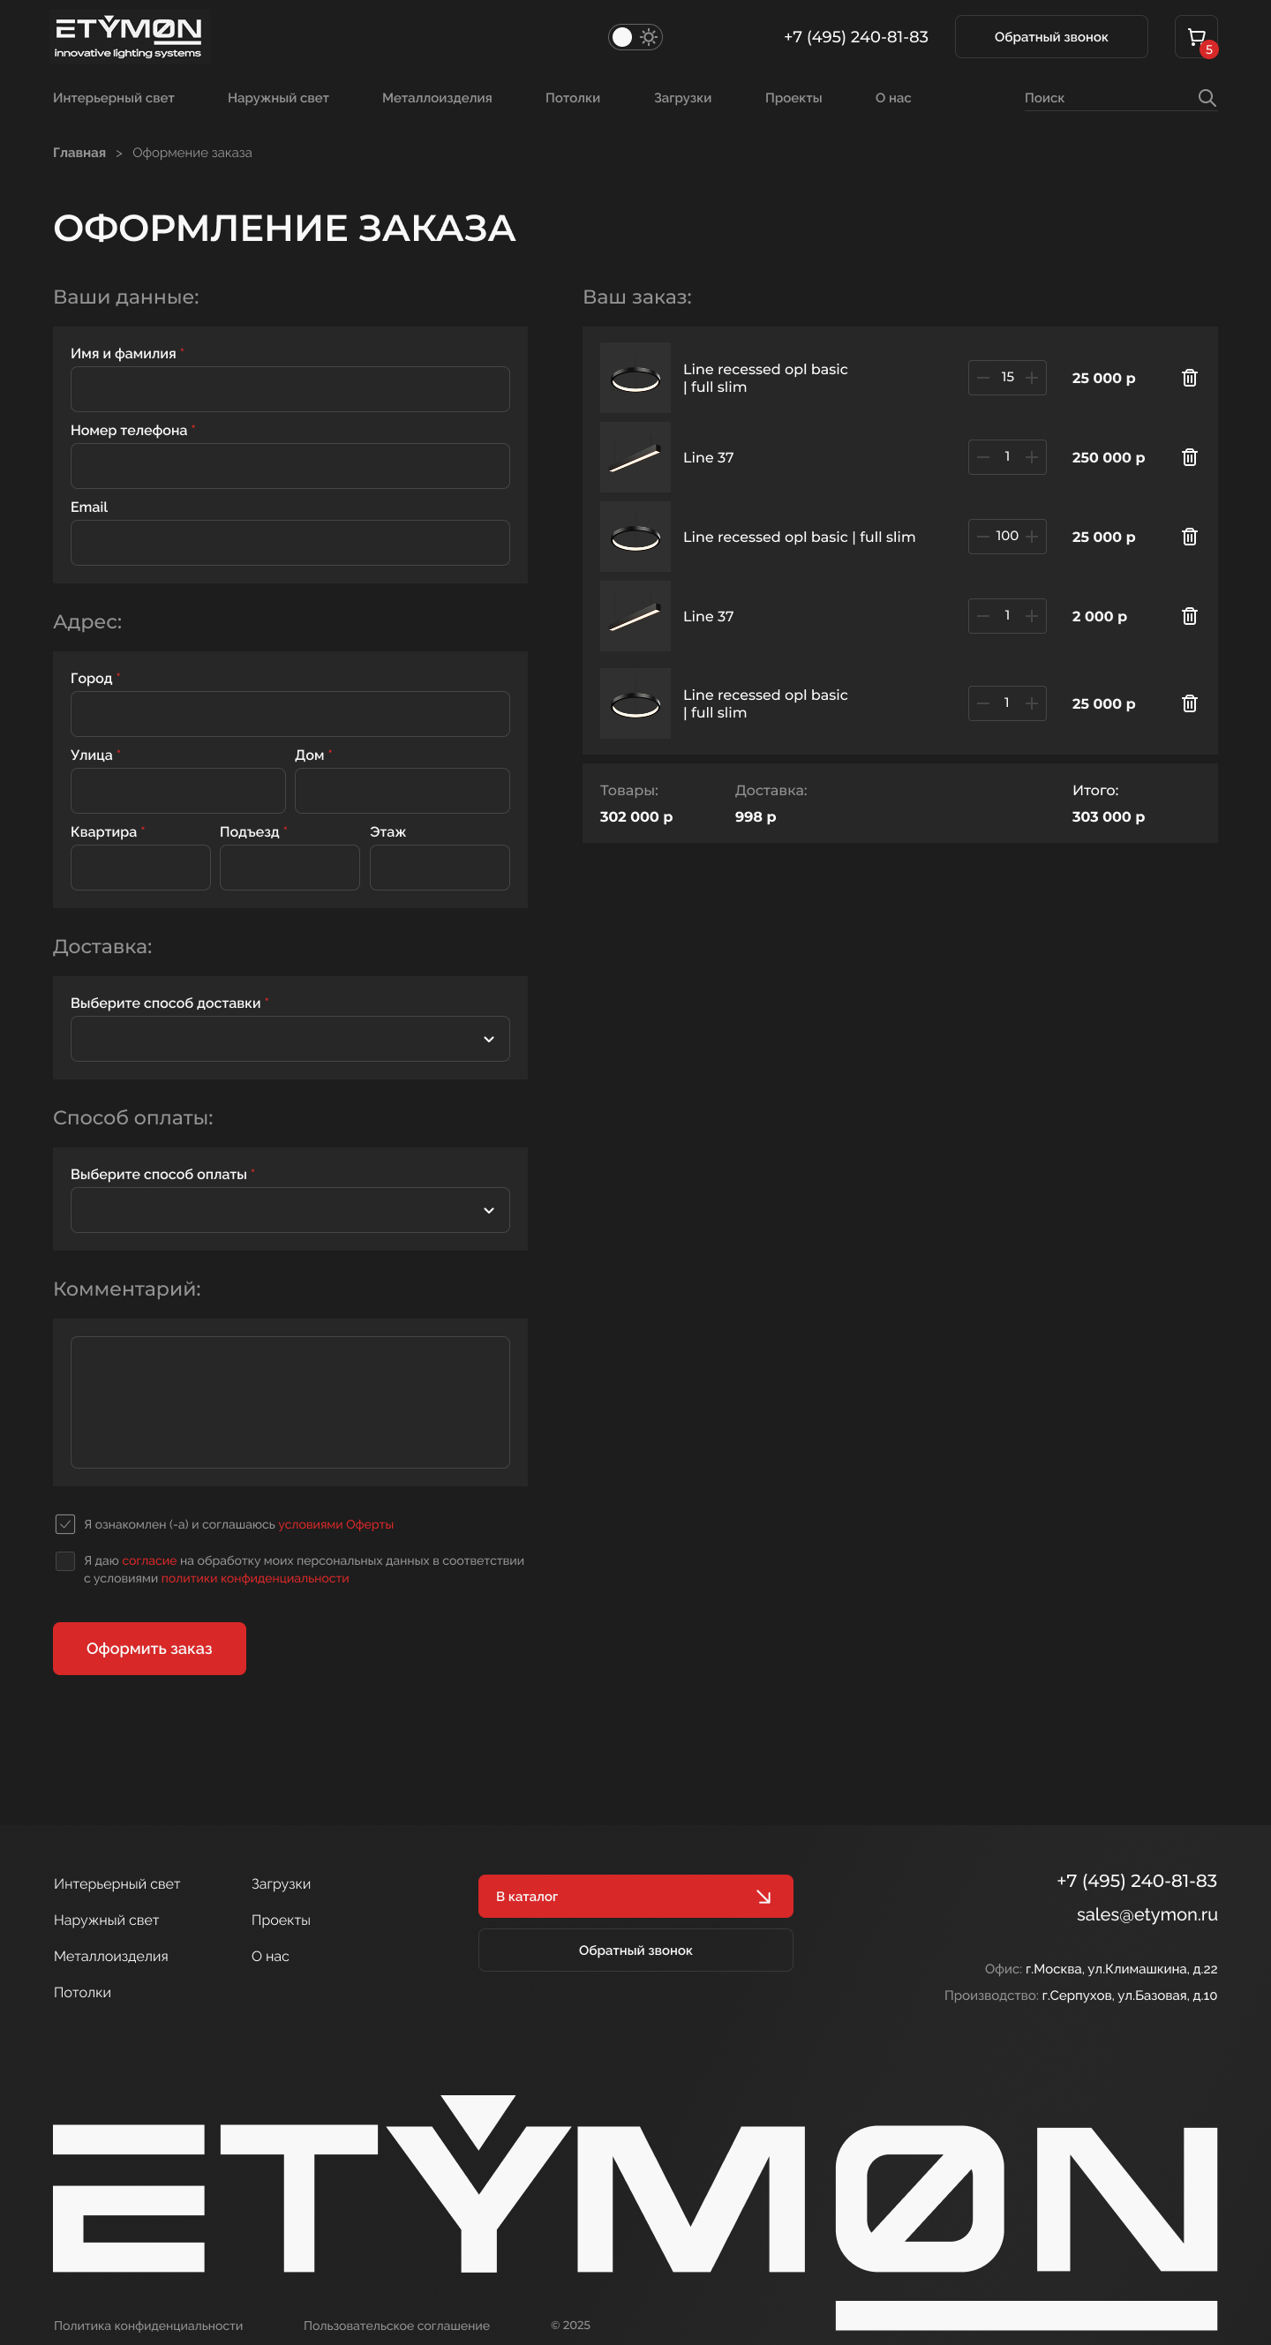Open the shopping cart icon with badge 5
The height and width of the screenshot is (2345, 1271).
(x=1195, y=37)
